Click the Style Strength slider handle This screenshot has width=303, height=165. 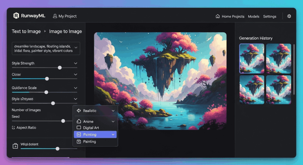pyautogui.click(x=60, y=68)
